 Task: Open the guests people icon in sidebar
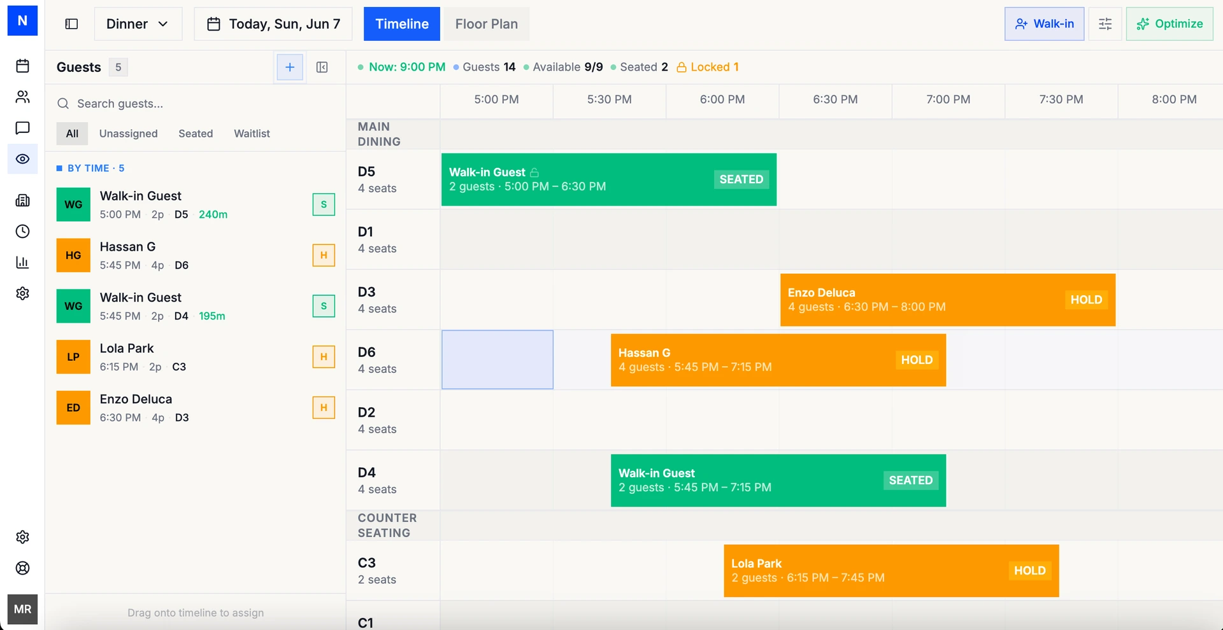[x=22, y=97]
